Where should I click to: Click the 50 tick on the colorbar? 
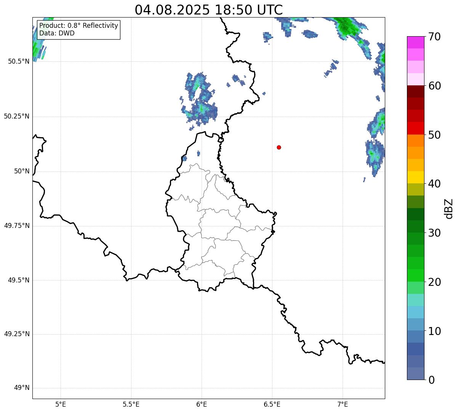click(434, 135)
